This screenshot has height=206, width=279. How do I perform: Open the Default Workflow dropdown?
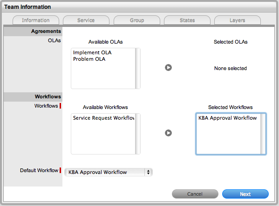[109, 172]
